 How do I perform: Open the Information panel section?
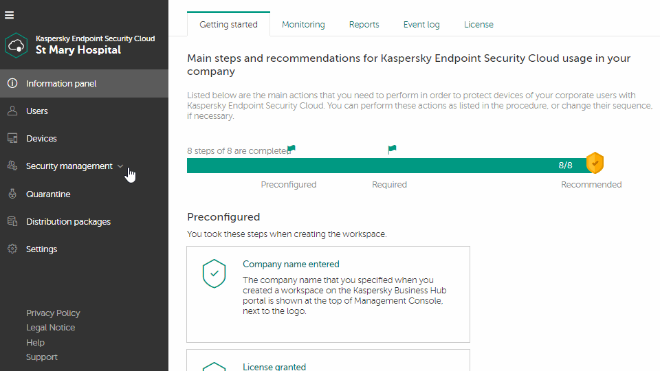point(61,83)
